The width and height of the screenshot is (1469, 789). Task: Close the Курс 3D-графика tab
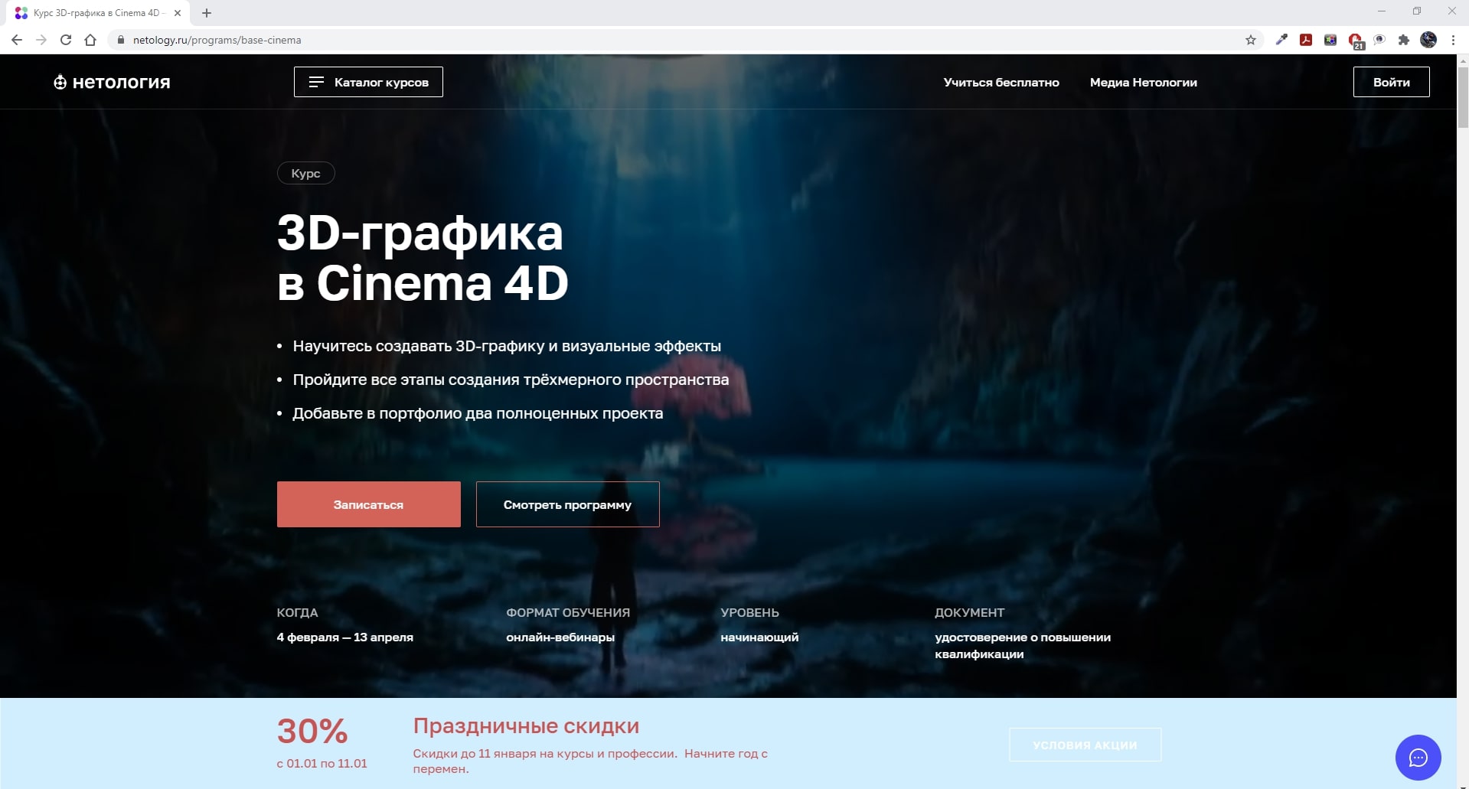pos(178,13)
